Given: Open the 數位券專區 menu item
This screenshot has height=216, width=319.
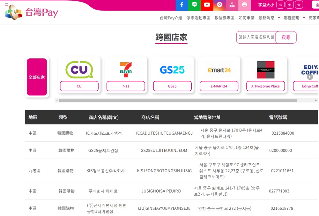Looking at the screenshot, I should [x=224, y=18].
